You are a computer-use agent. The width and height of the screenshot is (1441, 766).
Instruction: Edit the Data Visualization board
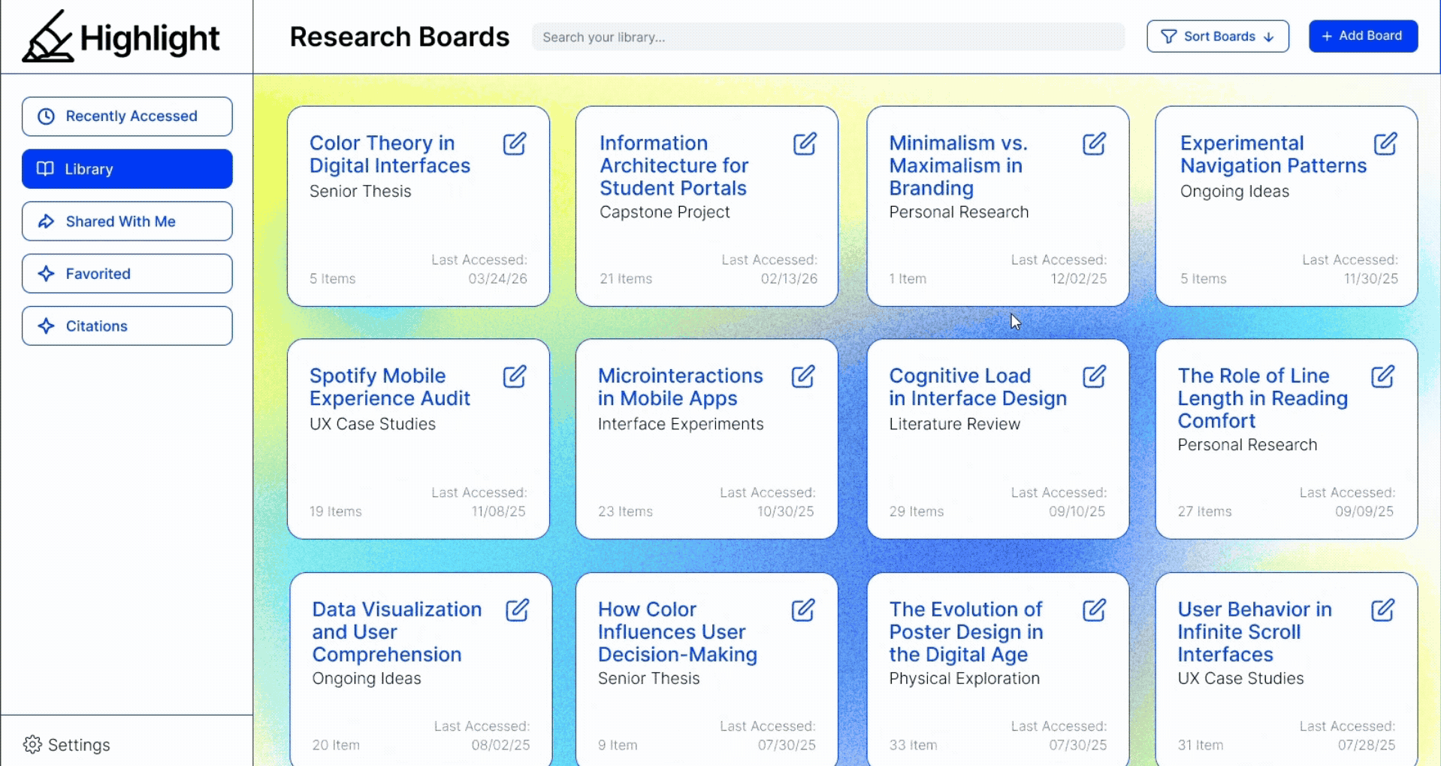coord(518,610)
